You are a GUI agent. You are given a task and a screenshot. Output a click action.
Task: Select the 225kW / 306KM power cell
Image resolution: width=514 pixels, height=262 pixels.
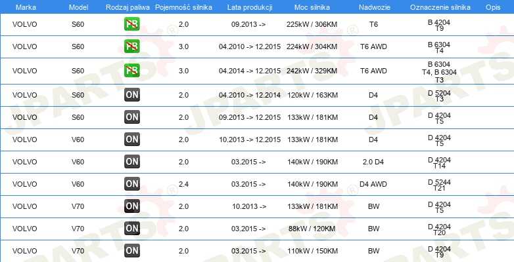click(x=312, y=24)
